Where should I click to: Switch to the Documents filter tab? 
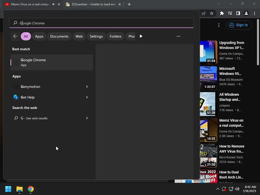pos(59,36)
